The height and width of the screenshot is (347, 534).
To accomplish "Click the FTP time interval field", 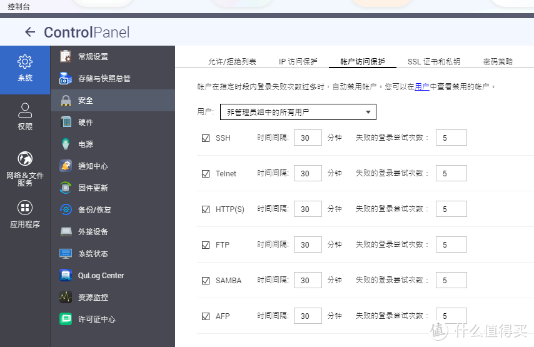I will (308, 244).
